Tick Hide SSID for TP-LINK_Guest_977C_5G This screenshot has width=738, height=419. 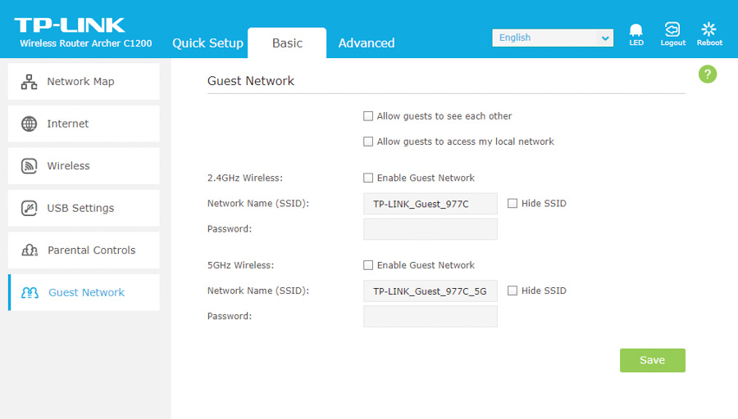point(512,291)
